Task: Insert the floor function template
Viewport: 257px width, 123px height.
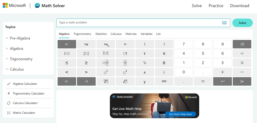Action: point(86,53)
